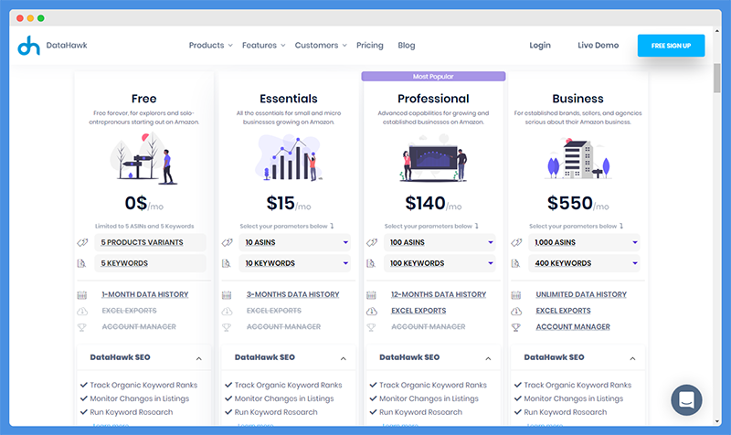Click trophy icon in Essentials plan
This screenshot has width=731, height=435.
(227, 327)
